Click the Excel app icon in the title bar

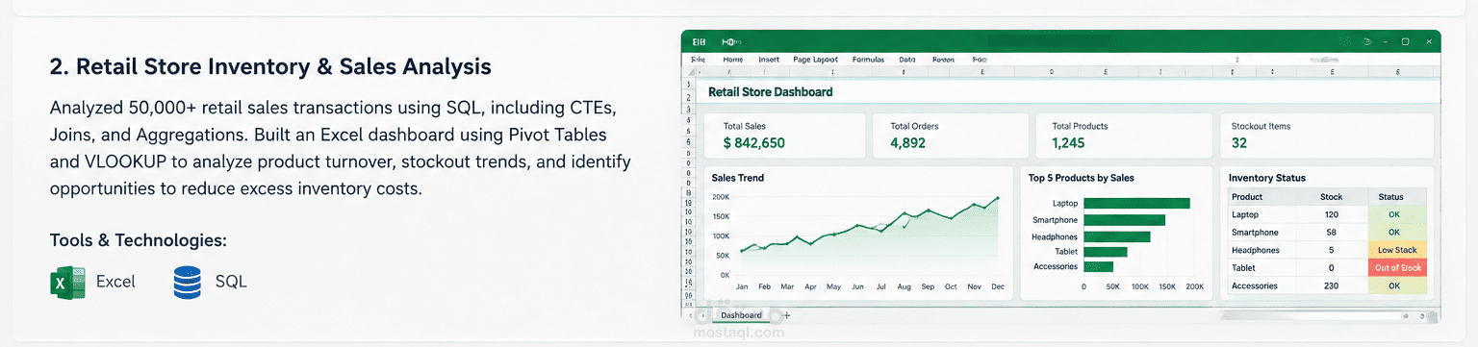click(700, 42)
